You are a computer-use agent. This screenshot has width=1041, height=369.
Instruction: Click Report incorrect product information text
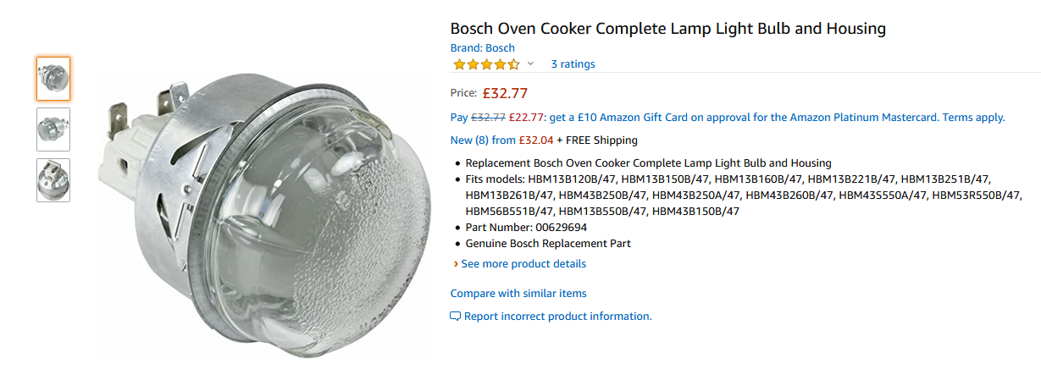[557, 317]
